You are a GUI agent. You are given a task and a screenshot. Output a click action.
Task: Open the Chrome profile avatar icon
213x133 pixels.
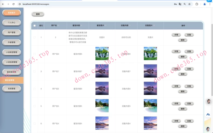coord(205,4)
